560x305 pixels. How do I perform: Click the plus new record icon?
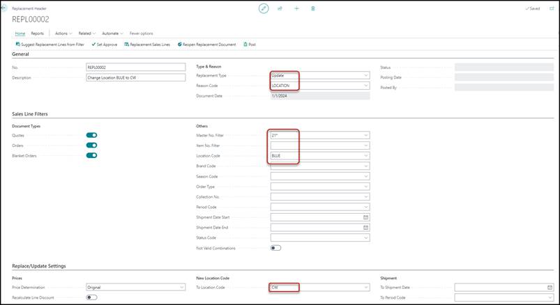coord(296,8)
